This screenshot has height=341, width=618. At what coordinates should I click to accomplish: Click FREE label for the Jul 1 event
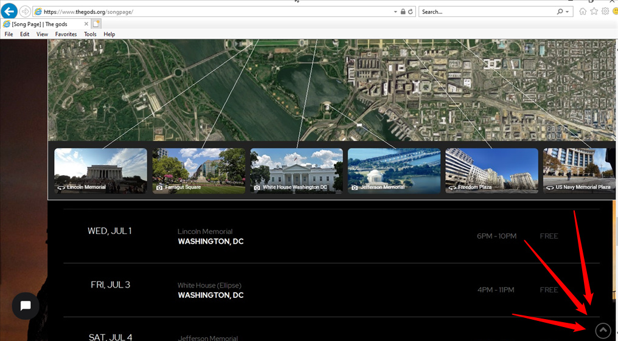pos(549,236)
